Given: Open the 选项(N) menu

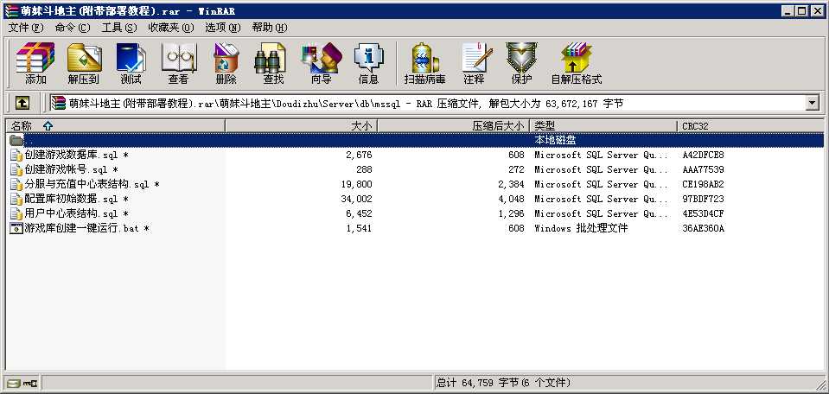Looking at the screenshot, I should click(222, 28).
